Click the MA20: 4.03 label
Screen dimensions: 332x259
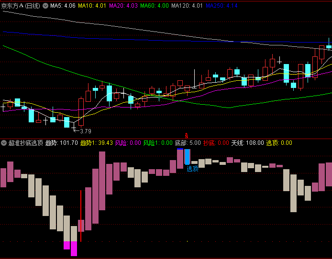123,6
